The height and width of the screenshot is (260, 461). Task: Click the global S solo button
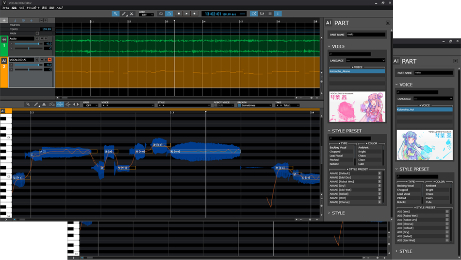[45, 20]
